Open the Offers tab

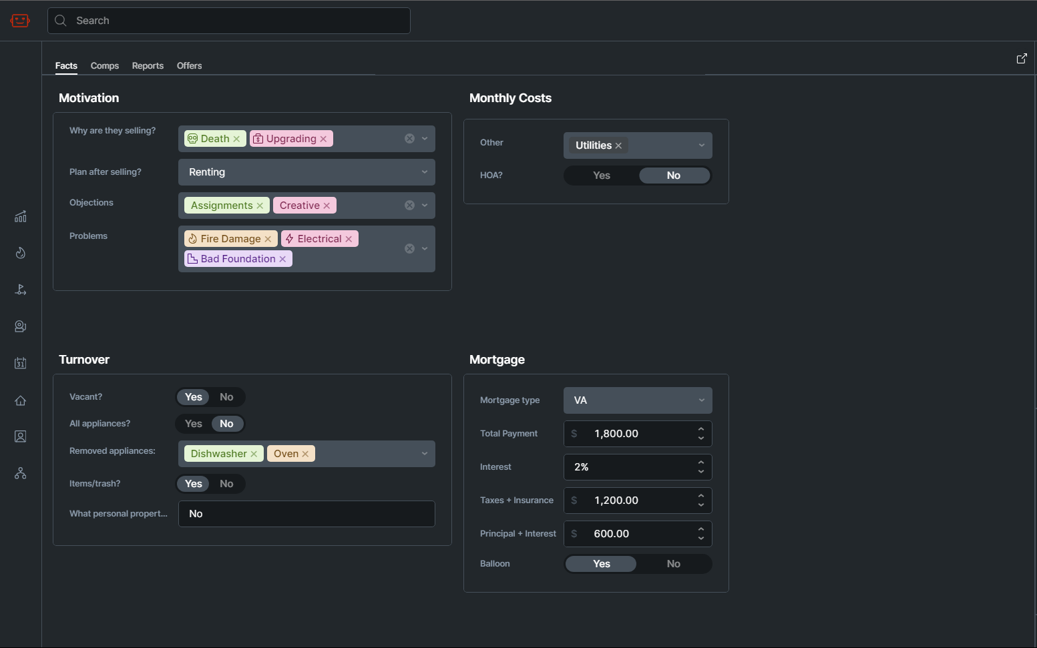coord(189,65)
